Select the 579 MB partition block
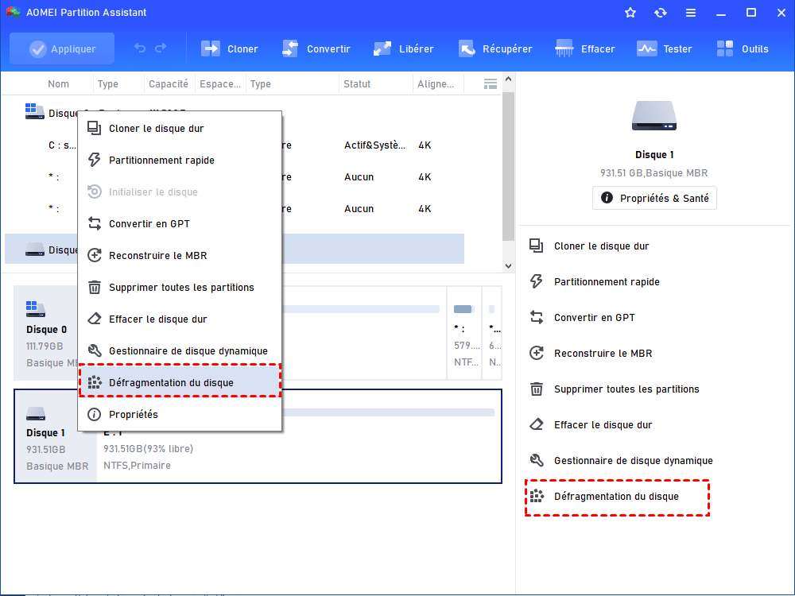Viewport: 795px width, 596px height. [x=464, y=333]
